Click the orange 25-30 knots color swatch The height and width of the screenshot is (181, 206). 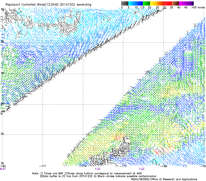point(161,3)
